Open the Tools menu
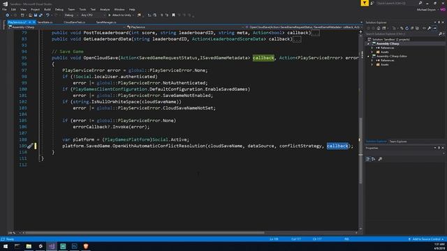 point(82,9)
